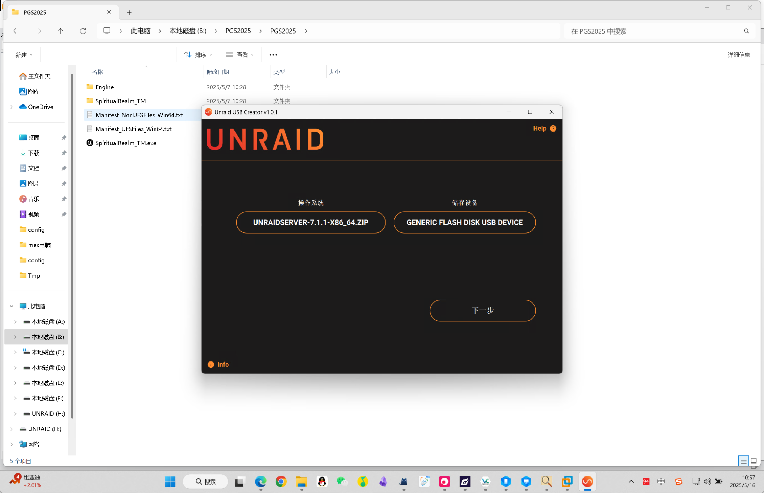764x493 pixels.
Task: Open the 新建 new item menu
Action: click(x=24, y=55)
